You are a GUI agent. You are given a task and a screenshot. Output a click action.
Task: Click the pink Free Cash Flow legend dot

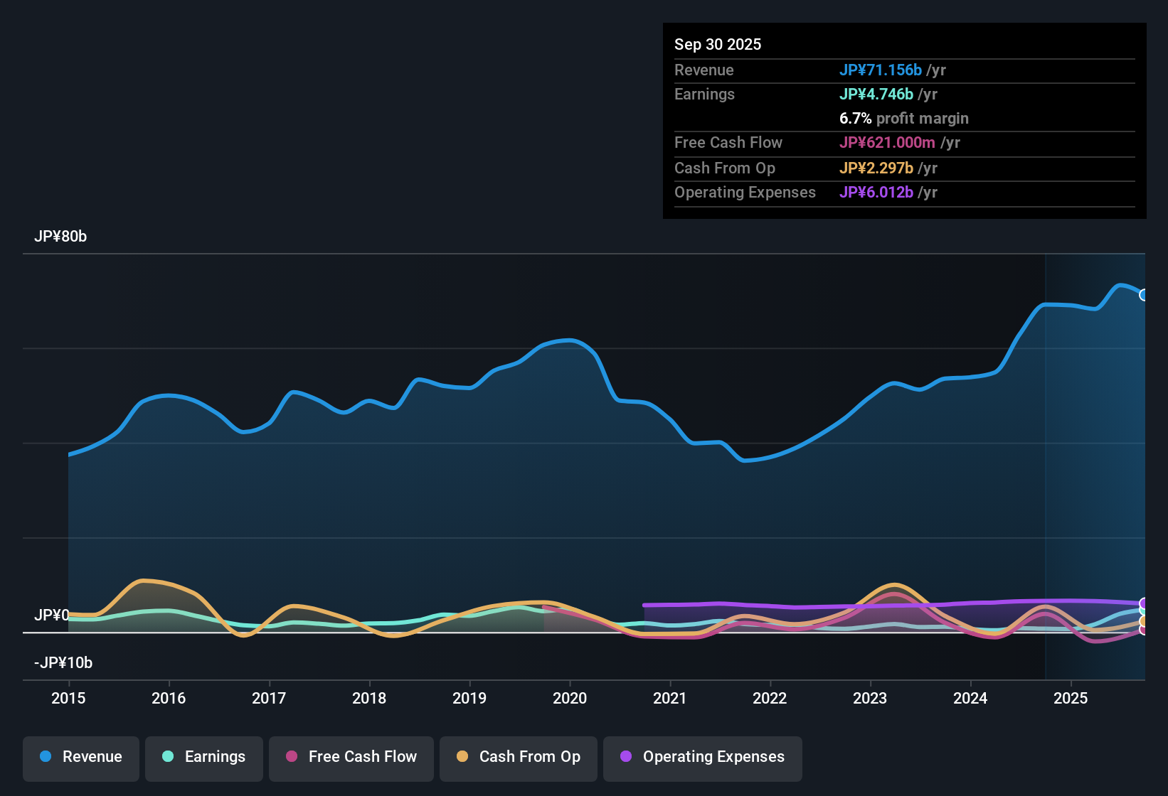(290, 757)
